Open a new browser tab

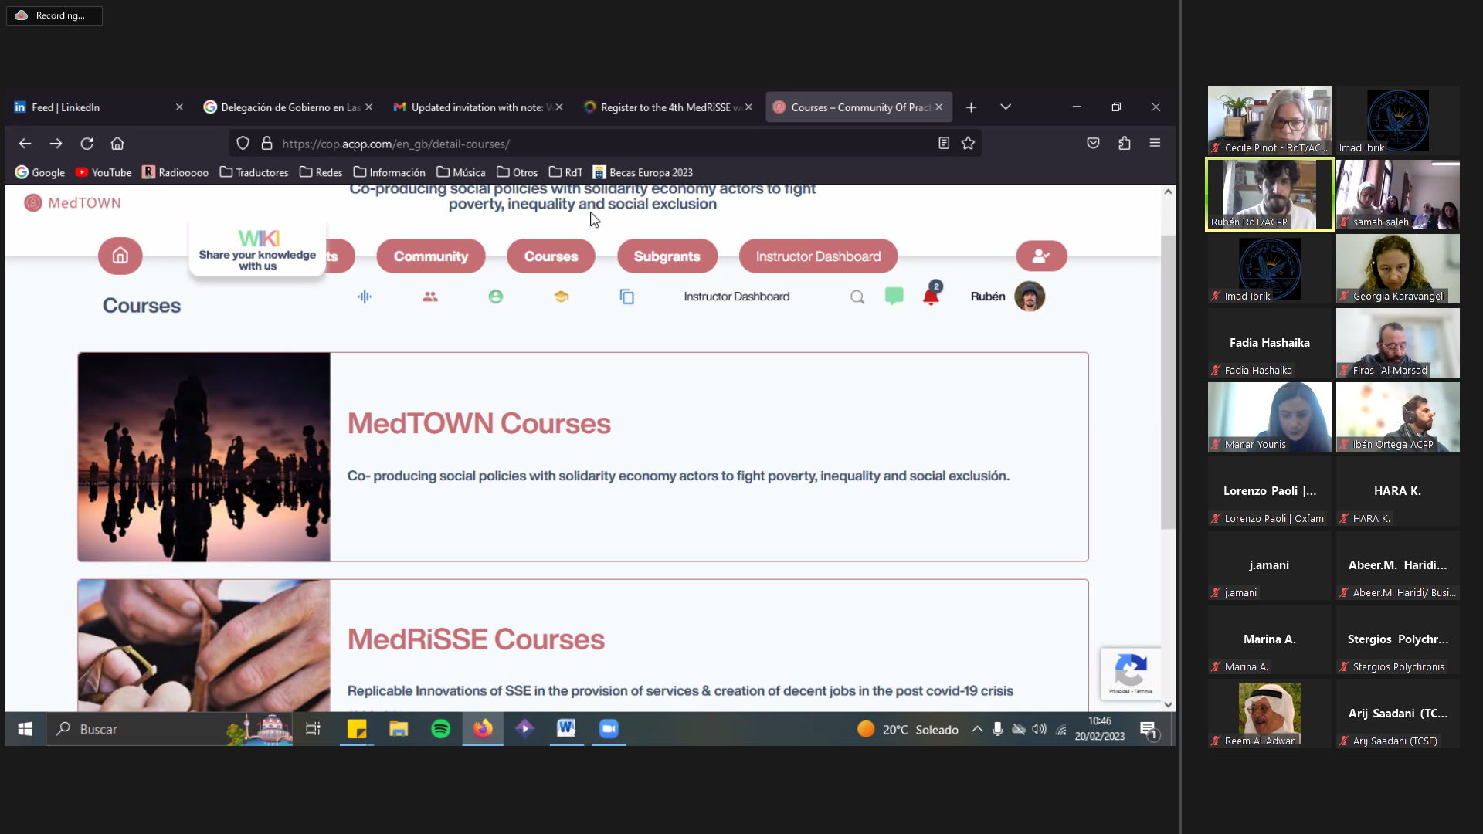971,107
